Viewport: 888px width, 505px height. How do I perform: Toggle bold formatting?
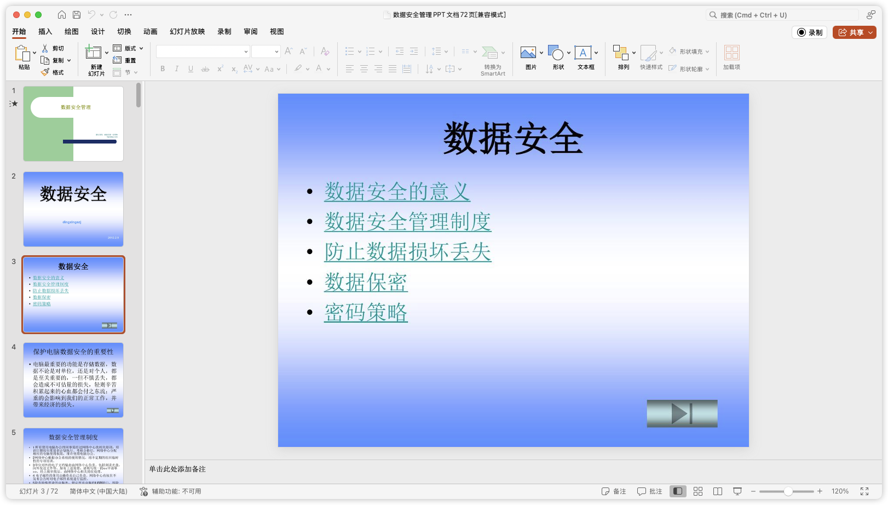click(162, 68)
